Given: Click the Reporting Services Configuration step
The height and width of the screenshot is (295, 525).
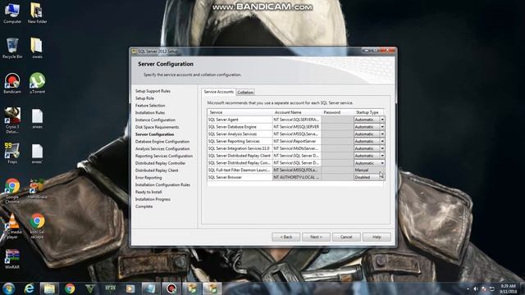Looking at the screenshot, I should (x=164, y=156).
